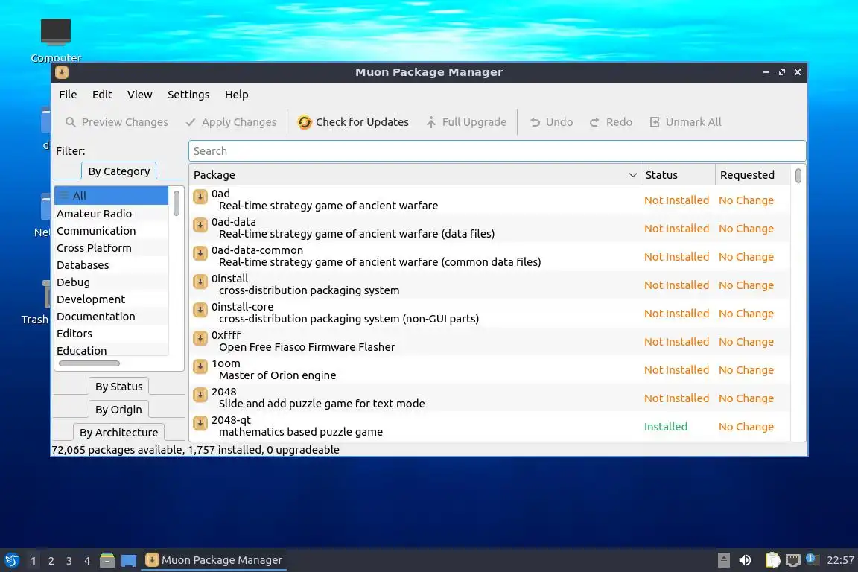Click the package icon beside 0ad-data

[200, 225]
